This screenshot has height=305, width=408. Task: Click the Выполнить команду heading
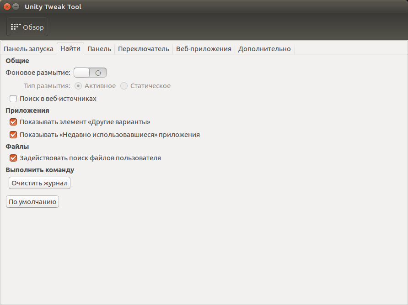tap(40, 170)
